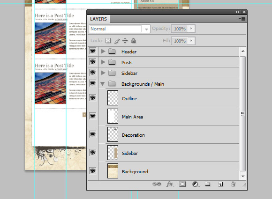Image resolution: width=272 pixels, height=199 pixels.
Task: Add a layer mask
Action: [x=182, y=184]
